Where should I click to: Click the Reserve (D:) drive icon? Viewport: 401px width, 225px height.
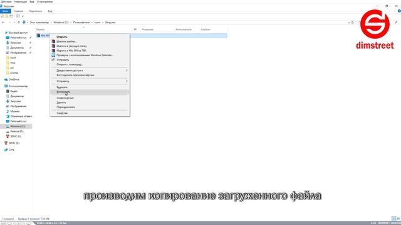click(x=8, y=131)
